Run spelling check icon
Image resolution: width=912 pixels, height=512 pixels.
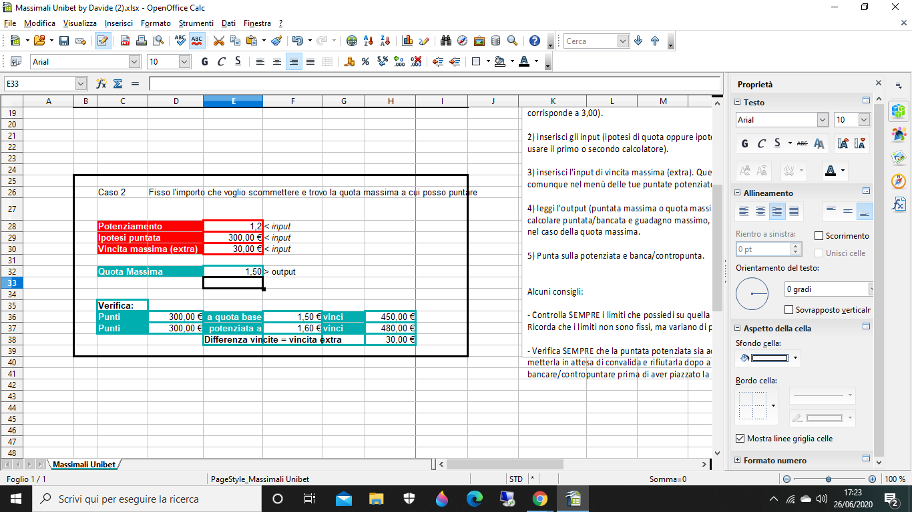pos(180,41)
